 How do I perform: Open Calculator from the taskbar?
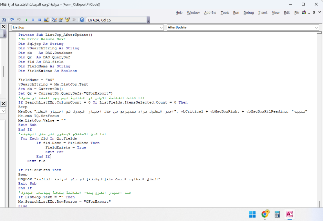point(277,214)
